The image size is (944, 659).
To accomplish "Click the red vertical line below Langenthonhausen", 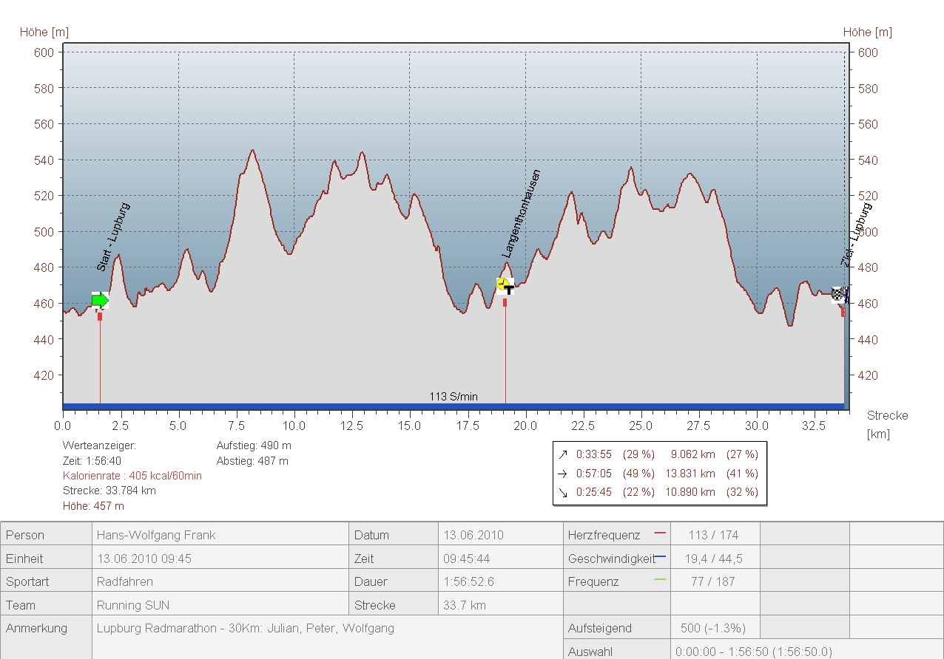I will (x=505, y=355).
